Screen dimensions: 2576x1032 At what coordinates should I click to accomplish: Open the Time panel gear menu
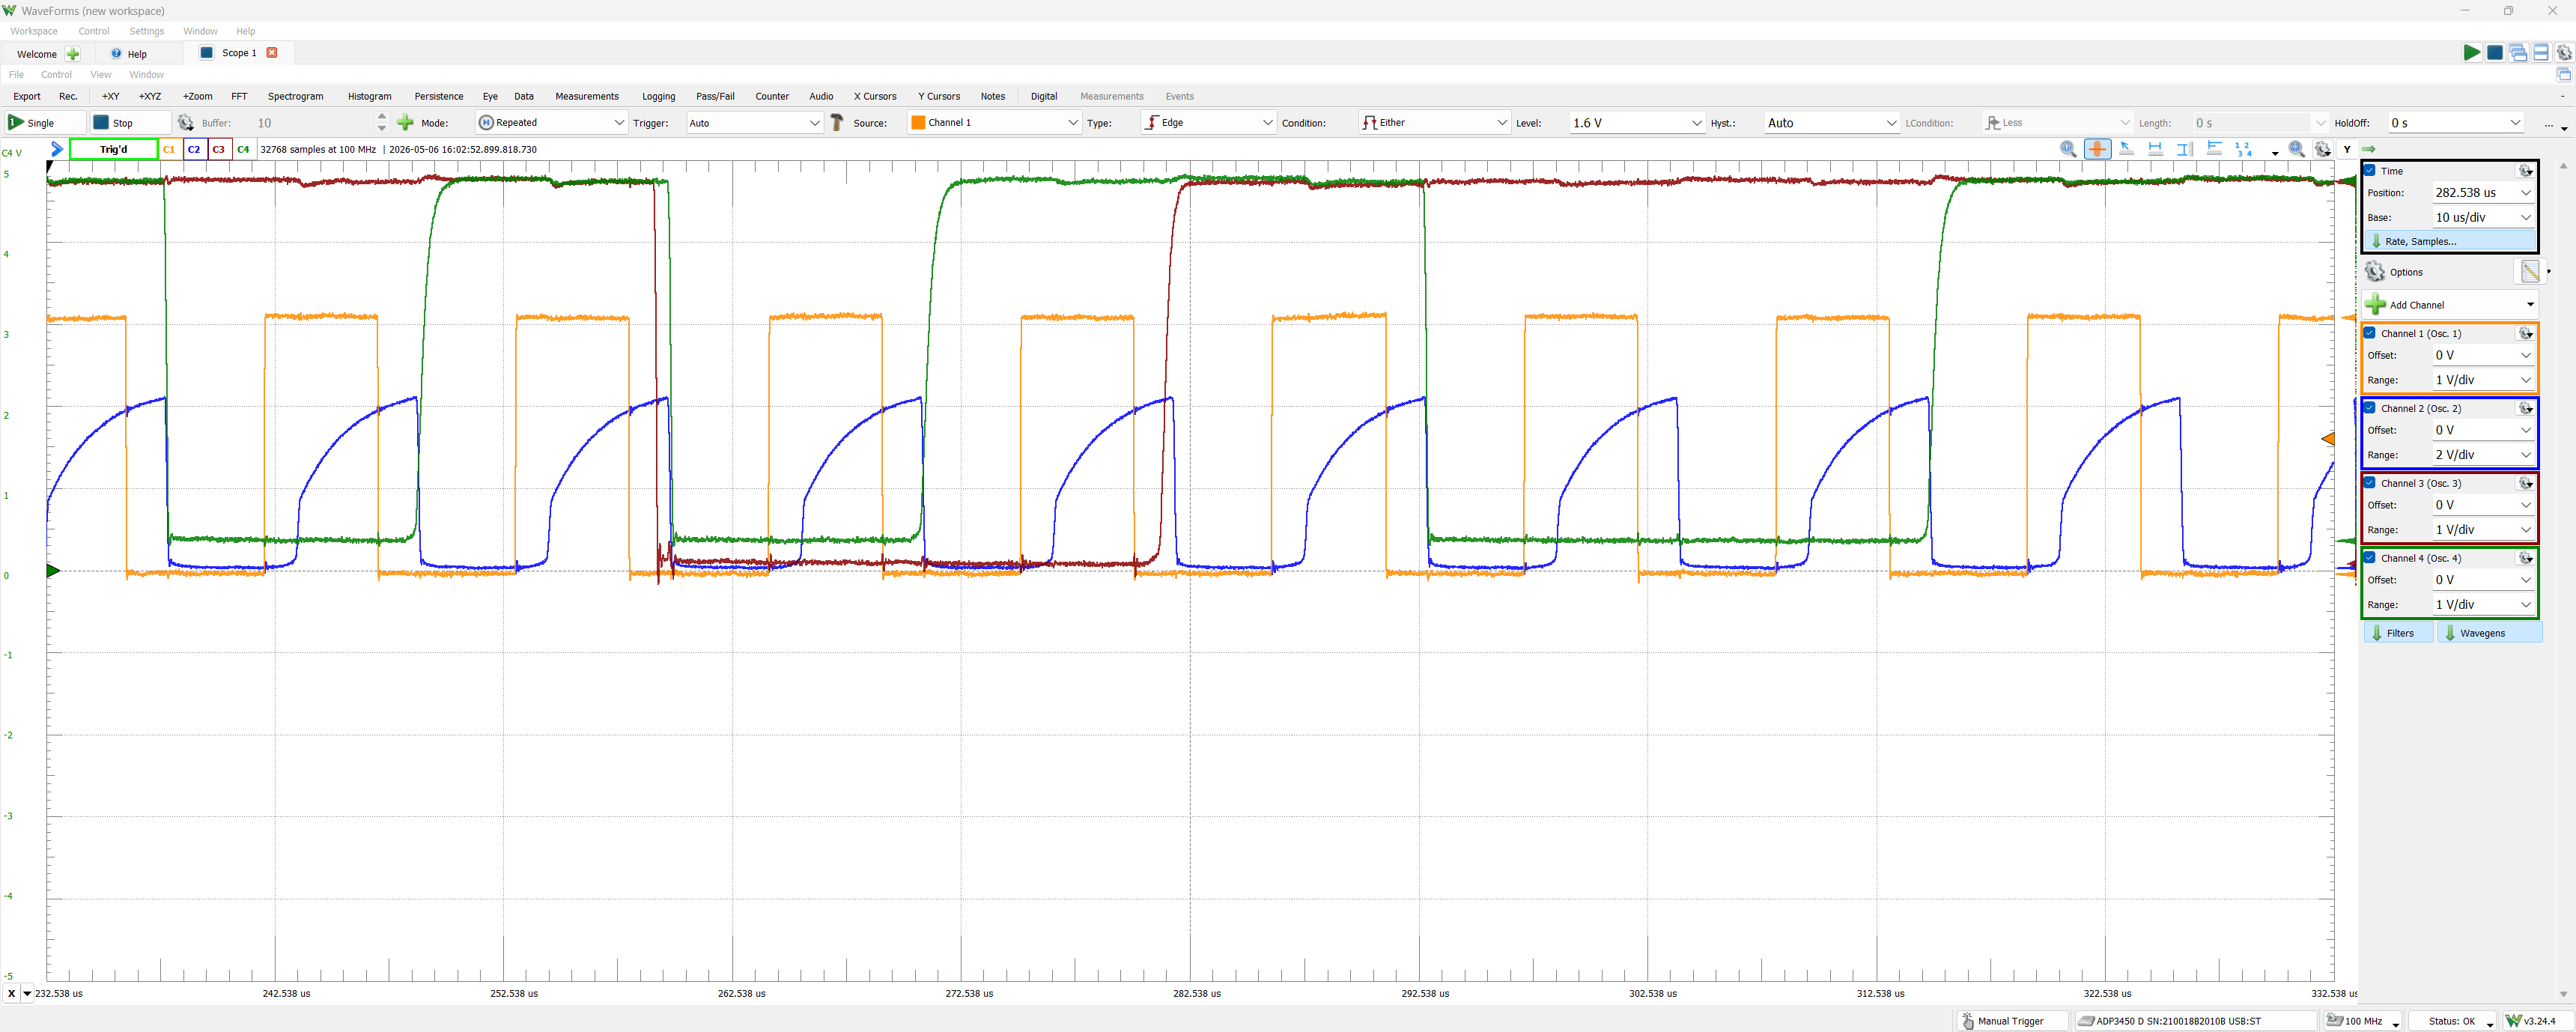2525,171
